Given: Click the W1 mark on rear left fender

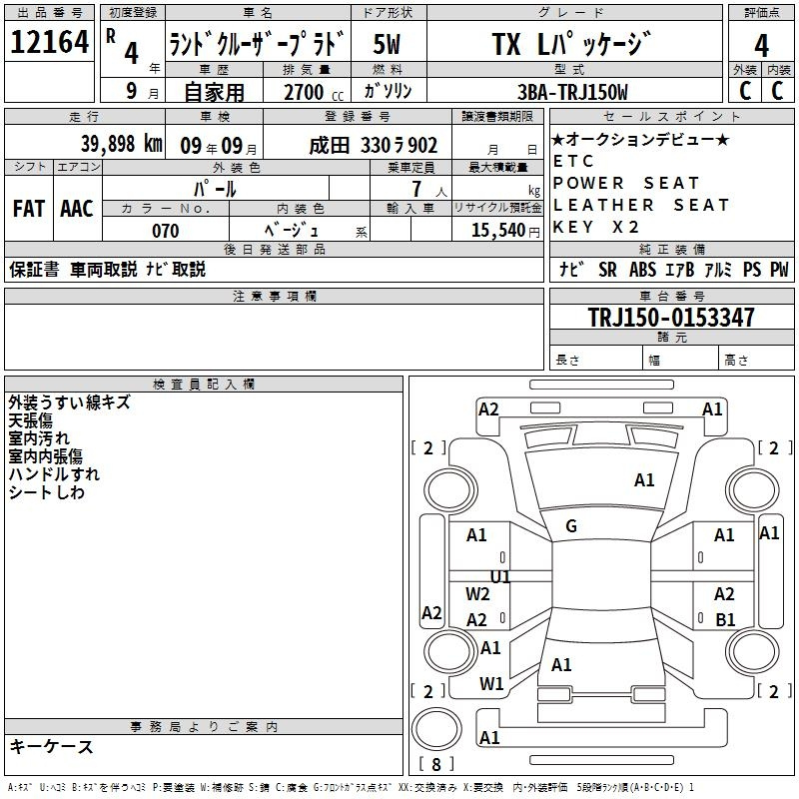Looking at the screenshot, I should click(x=491, y=684).
